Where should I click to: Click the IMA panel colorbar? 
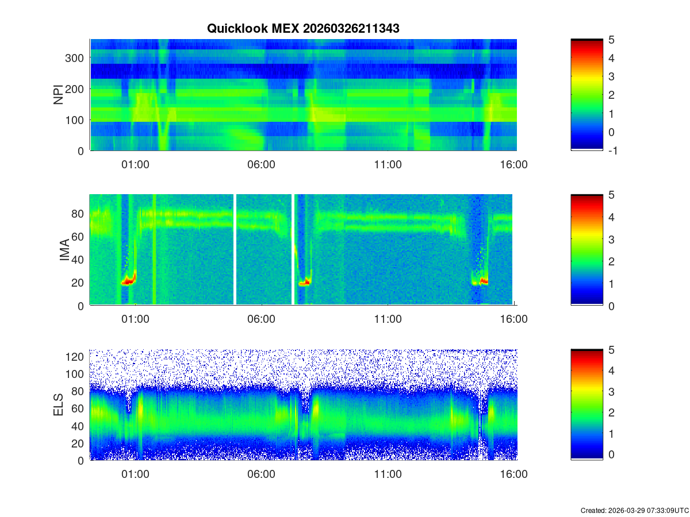(x=586, y=250)
